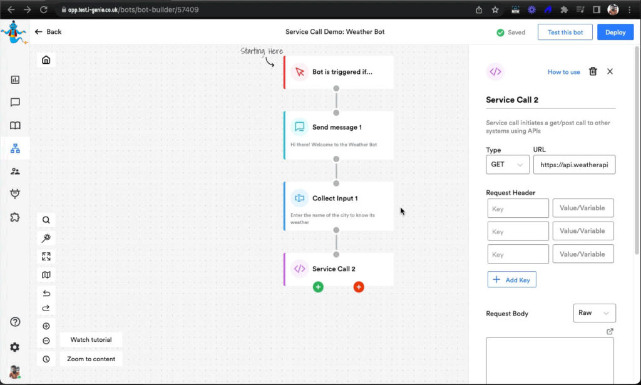641x385 pixels.
Task: Click the Test this bot button
Action: [565, 33]
